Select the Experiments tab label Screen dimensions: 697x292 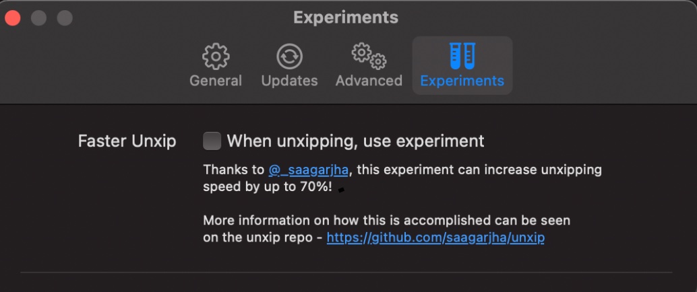[x=462, y=81]
